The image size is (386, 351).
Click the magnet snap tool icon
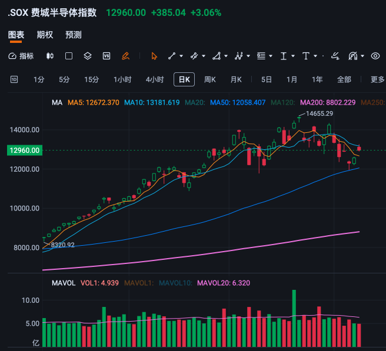tap(353, 56)
